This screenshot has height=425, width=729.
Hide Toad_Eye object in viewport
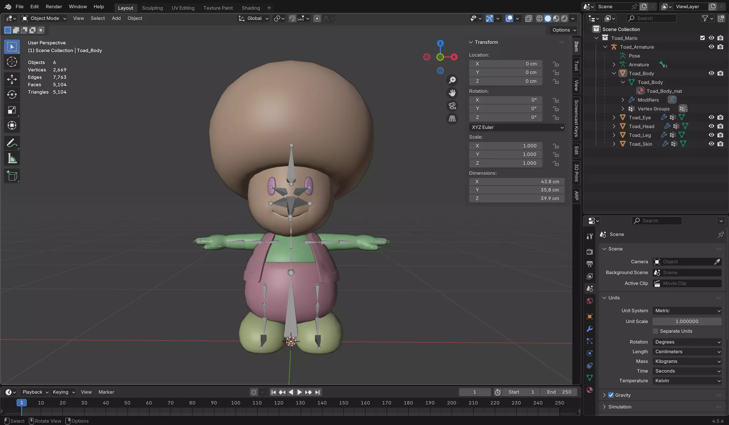(x=711, y=117)
